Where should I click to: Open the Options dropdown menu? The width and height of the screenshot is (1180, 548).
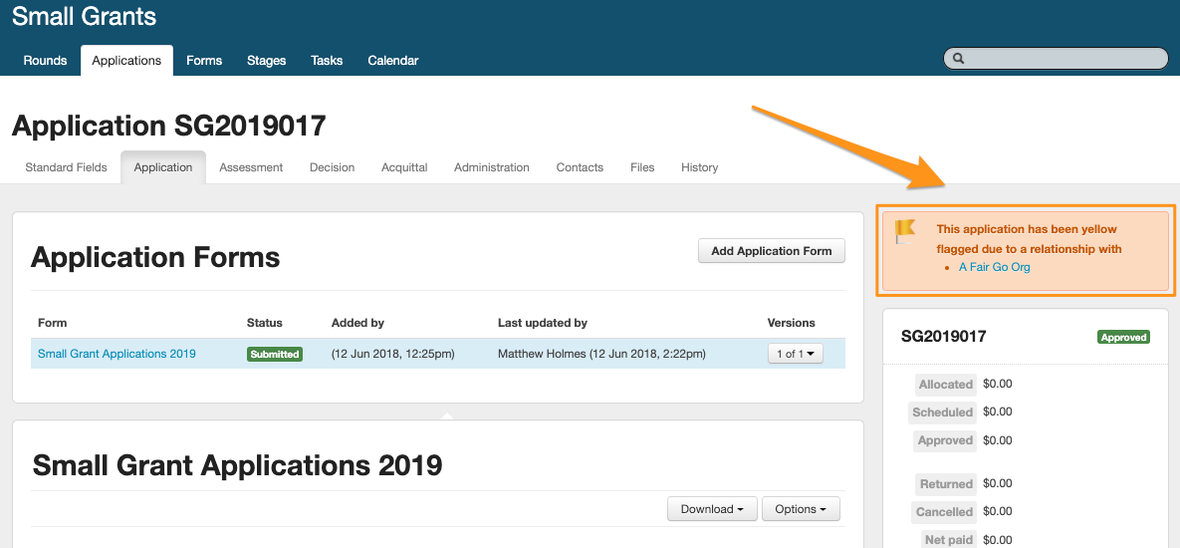click(x=801, y=509)
